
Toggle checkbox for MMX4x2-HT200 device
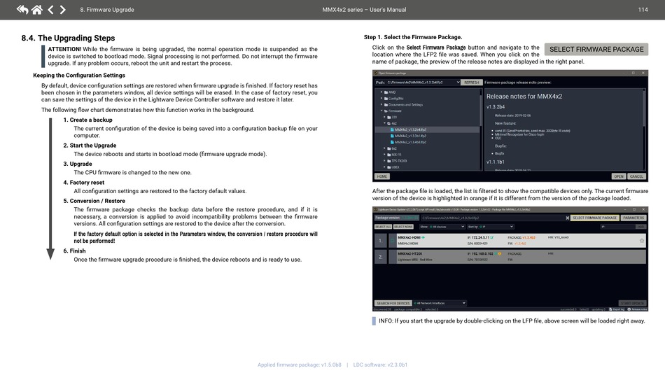click(392, 256)
